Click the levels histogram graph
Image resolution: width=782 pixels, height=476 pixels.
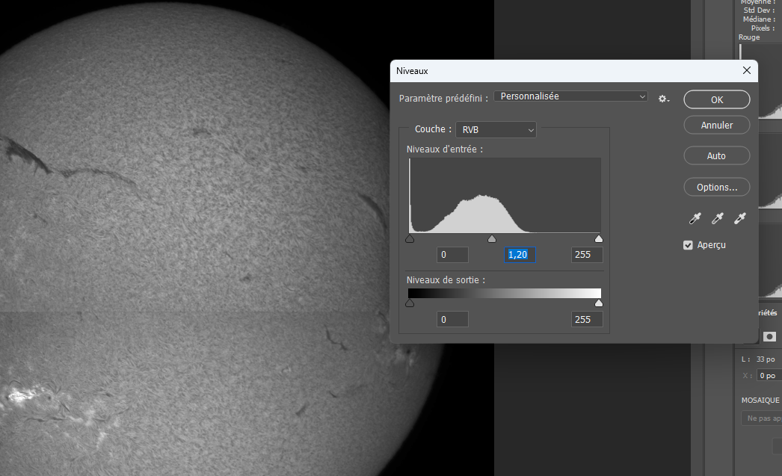coord(504,195)
